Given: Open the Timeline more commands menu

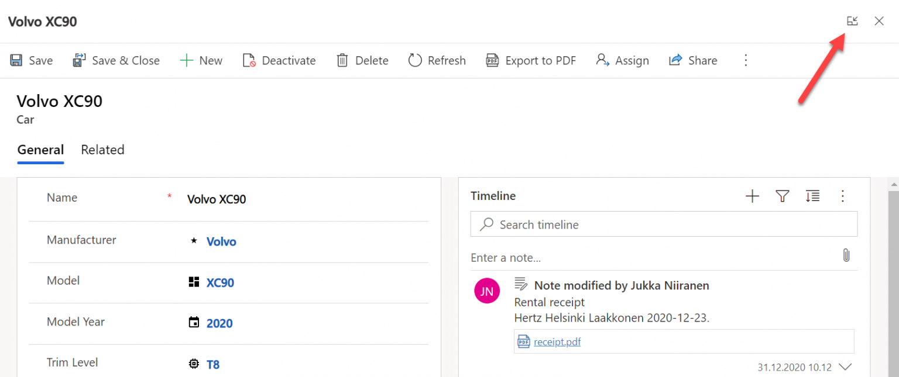Looking at the screenshot, I should coord(843,196).
